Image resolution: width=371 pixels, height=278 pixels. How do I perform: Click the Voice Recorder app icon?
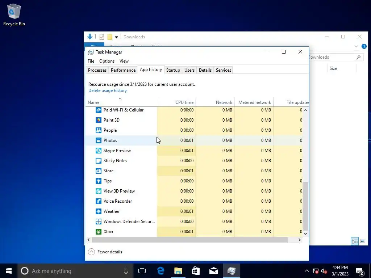99,201
